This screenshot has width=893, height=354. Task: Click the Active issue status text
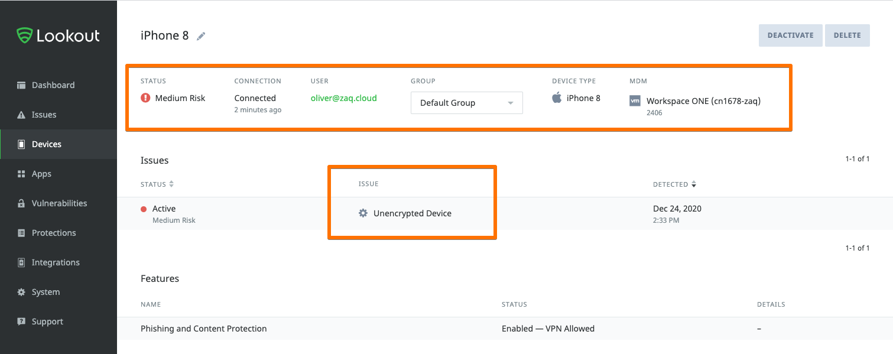(x=164, y=209)
